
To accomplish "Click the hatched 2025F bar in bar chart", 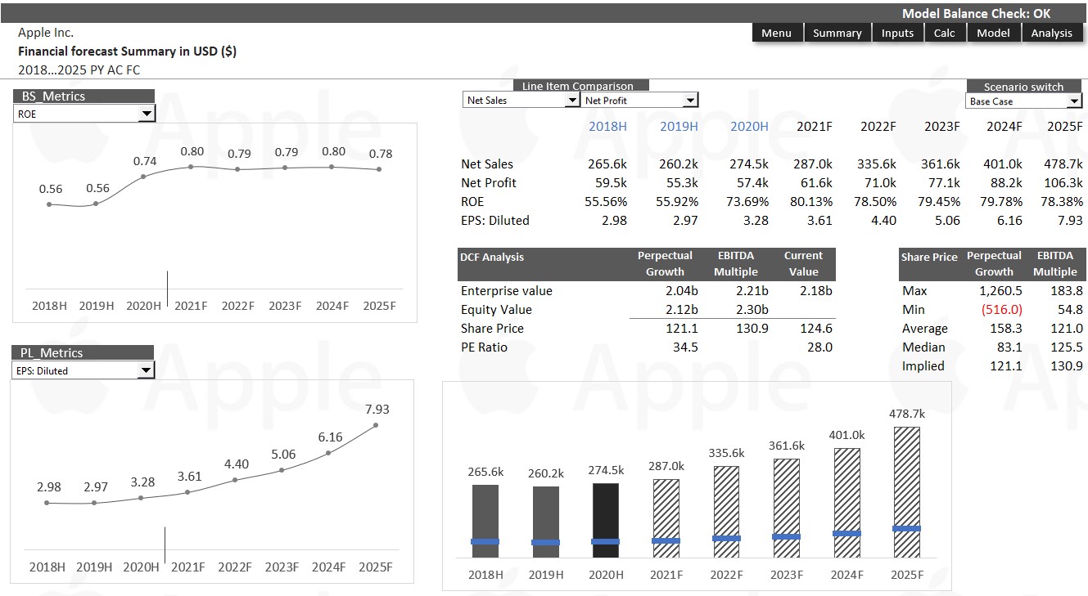I will (x=906, y=492).
